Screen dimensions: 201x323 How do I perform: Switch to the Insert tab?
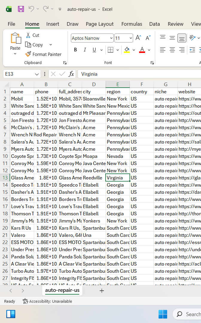(53, 24)
